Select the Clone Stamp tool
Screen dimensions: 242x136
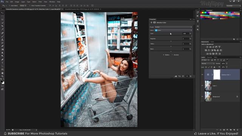click(2, 39)
